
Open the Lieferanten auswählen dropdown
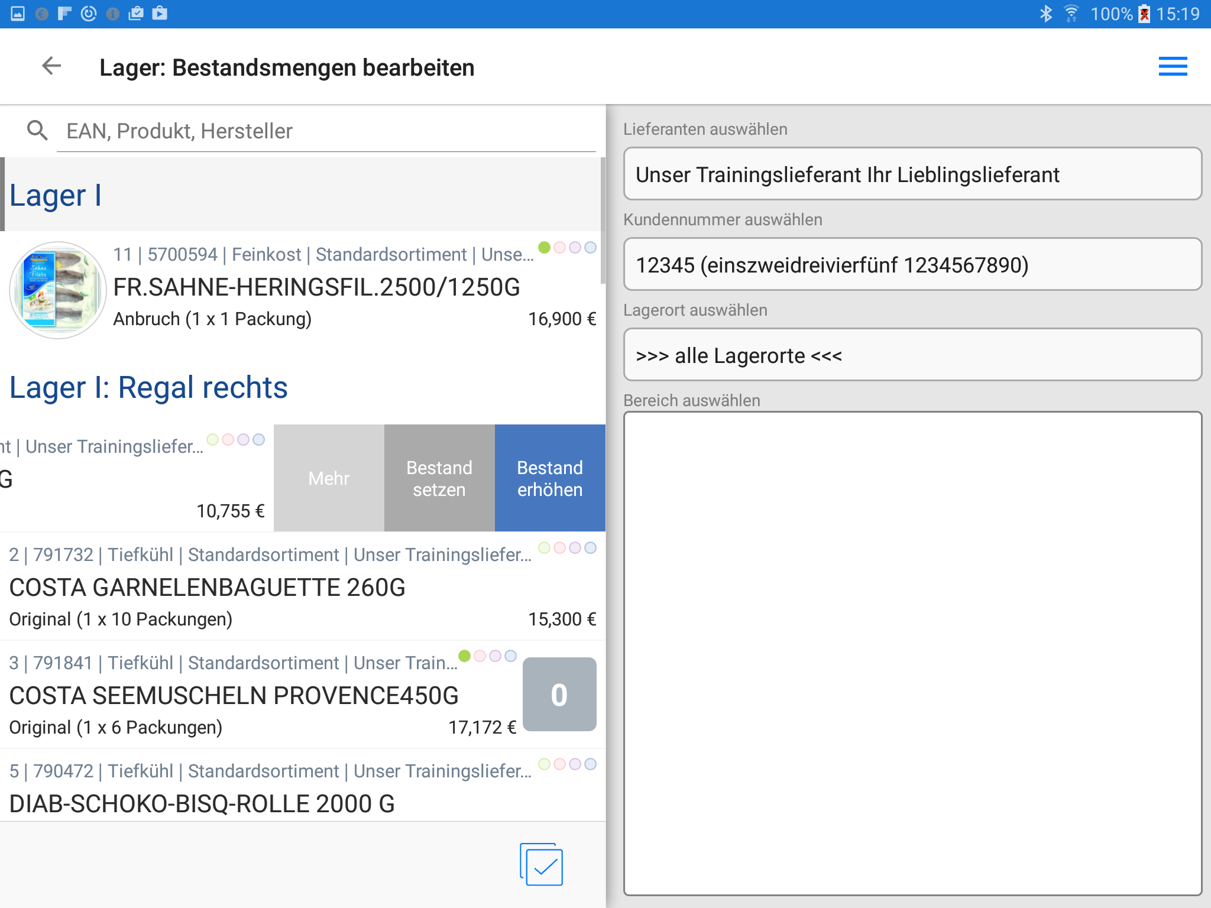[912, 174]
